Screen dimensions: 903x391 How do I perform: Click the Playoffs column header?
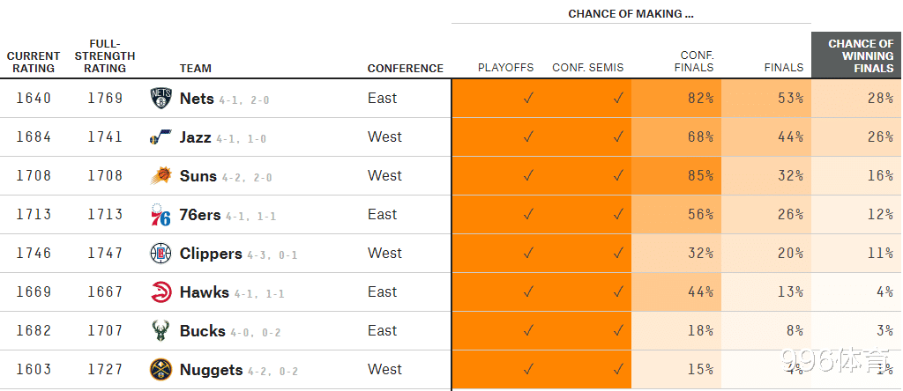(505, 68)
